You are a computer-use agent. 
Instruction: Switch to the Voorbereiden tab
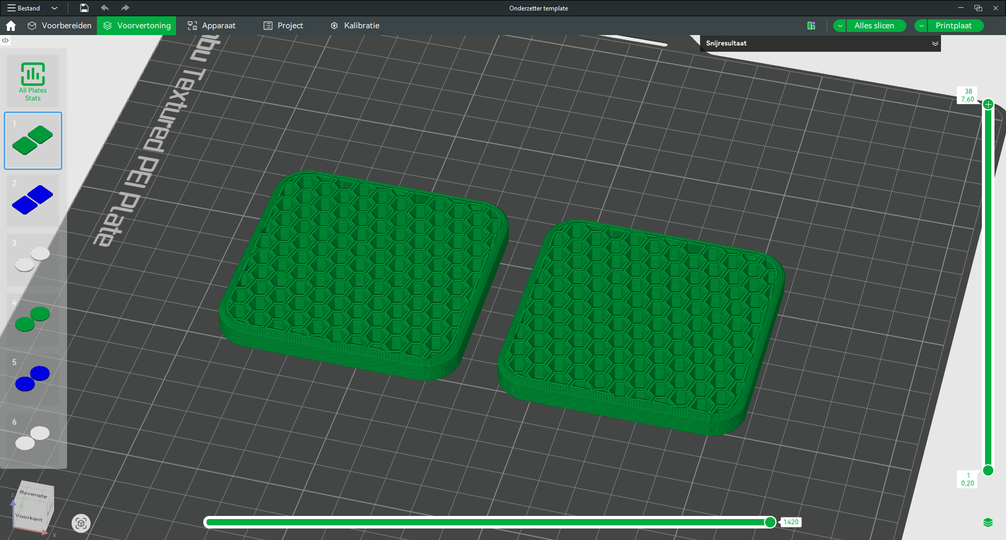[59, 26]
